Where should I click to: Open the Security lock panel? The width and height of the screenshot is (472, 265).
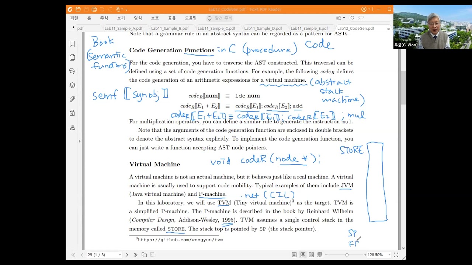tap(72, 113)
